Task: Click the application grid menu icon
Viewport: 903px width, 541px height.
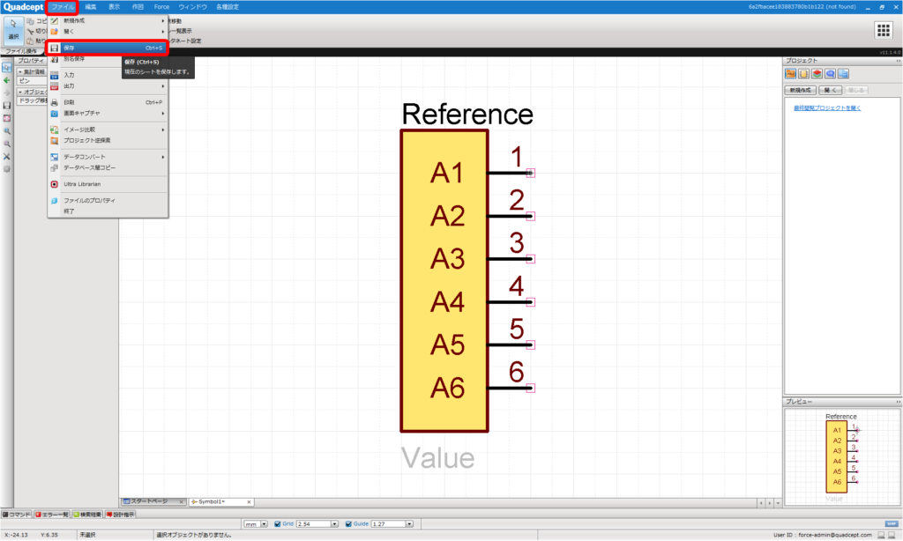Action: (883, 30)
